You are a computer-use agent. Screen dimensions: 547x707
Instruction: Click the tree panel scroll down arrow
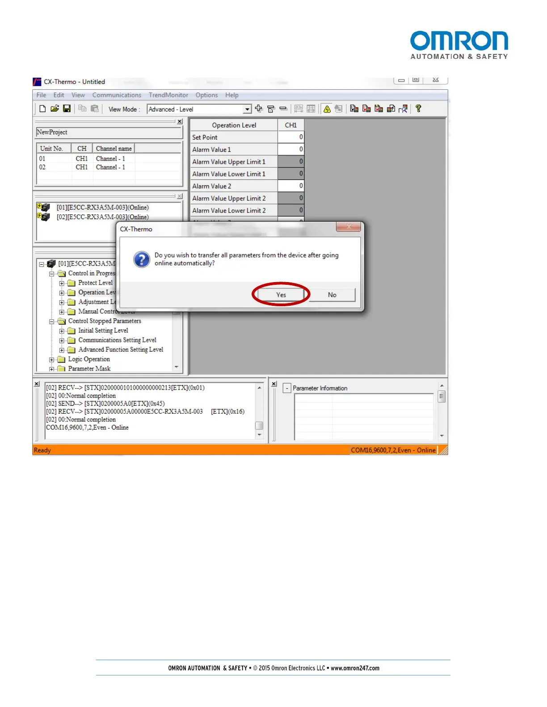pos(177,367)
